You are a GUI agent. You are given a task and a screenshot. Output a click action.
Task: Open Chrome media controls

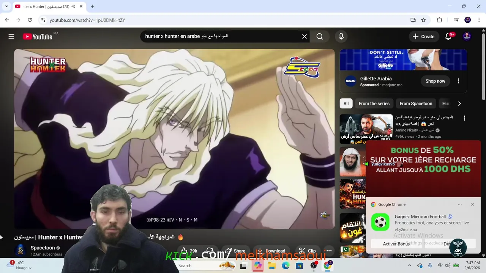coord(456,20)
